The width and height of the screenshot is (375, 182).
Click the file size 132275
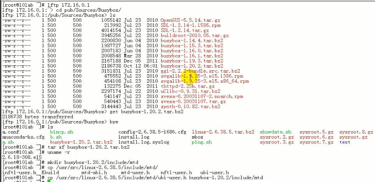pyautogui.click(x=113, y=86)
